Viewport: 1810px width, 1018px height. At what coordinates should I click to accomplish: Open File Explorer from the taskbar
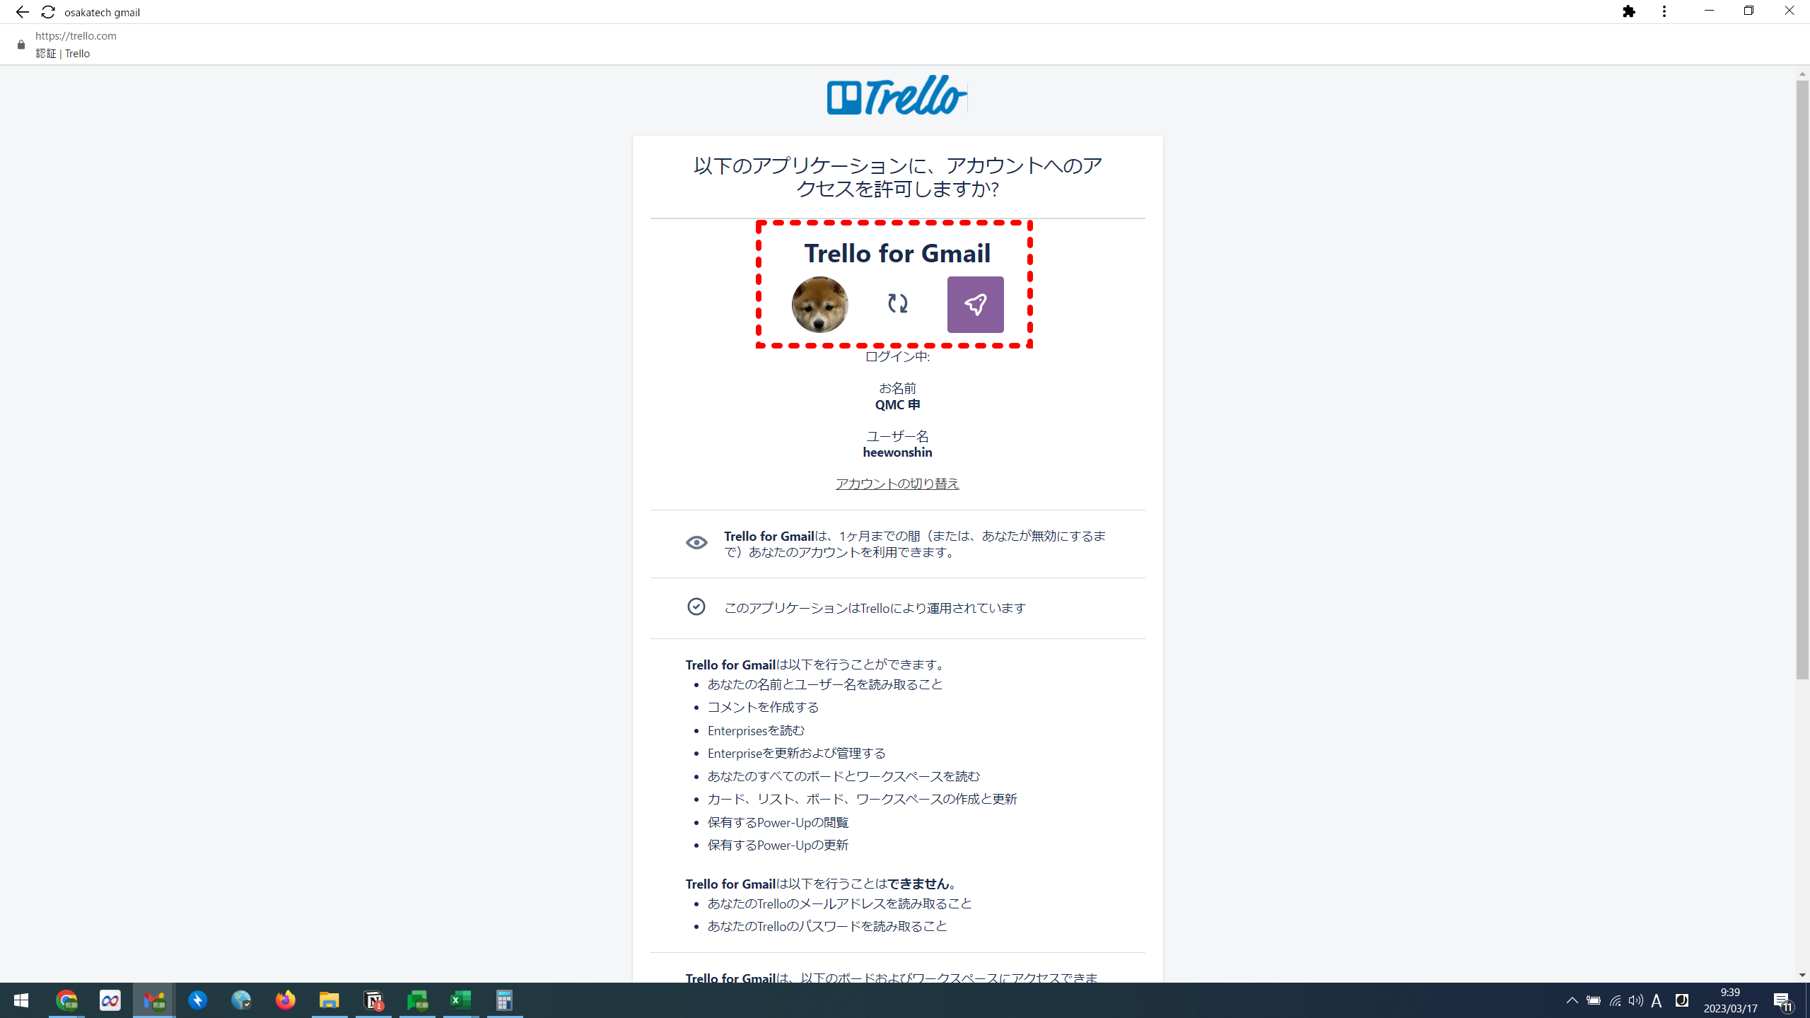(x=329, y=1000)
